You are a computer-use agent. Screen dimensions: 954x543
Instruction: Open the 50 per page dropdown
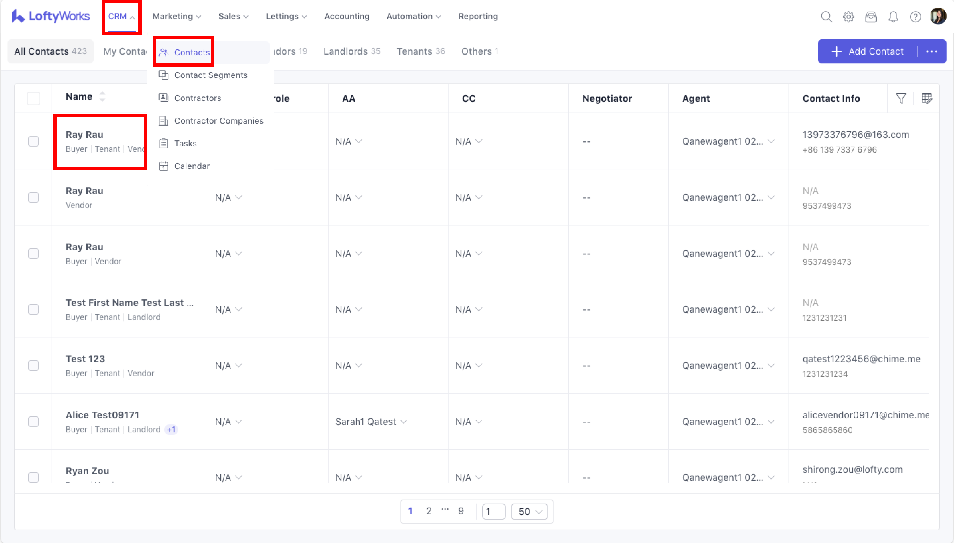tap(529, 512)
